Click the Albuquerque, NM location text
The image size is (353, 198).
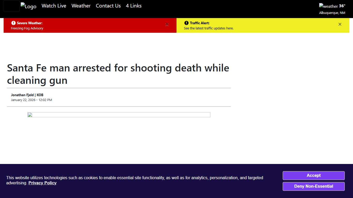[x=332, y=13]
